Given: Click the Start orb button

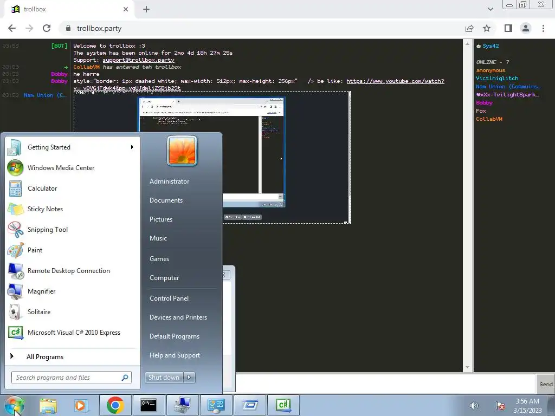Looking at the screenshot, I should (15, 405).
